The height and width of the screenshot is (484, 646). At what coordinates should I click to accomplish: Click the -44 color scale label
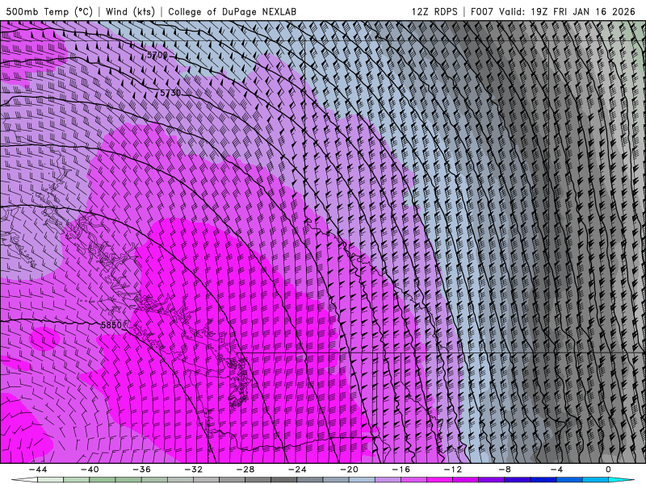[x=37, y=469]
